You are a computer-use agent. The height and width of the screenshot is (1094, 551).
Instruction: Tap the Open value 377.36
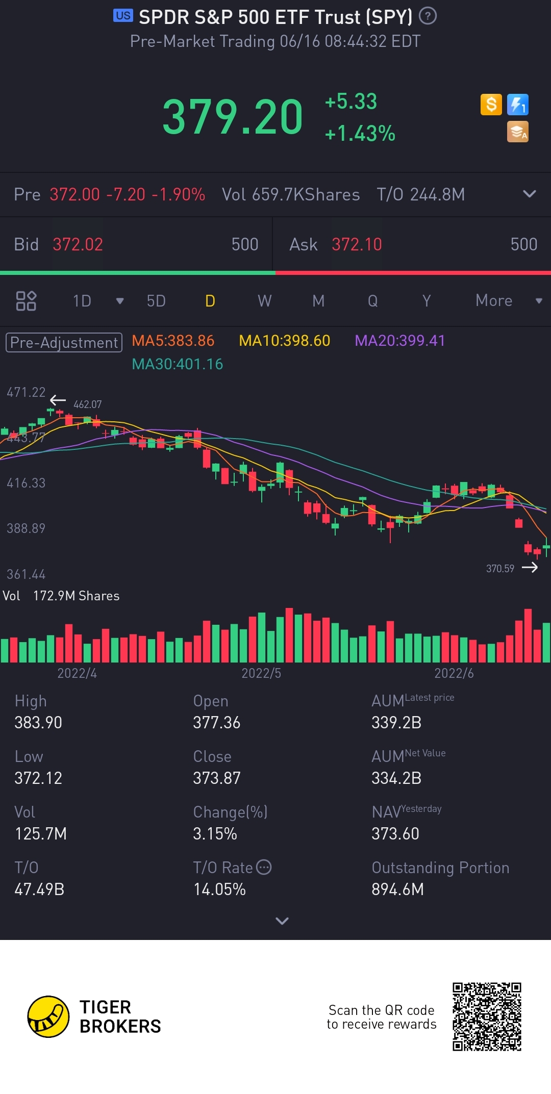216,722
